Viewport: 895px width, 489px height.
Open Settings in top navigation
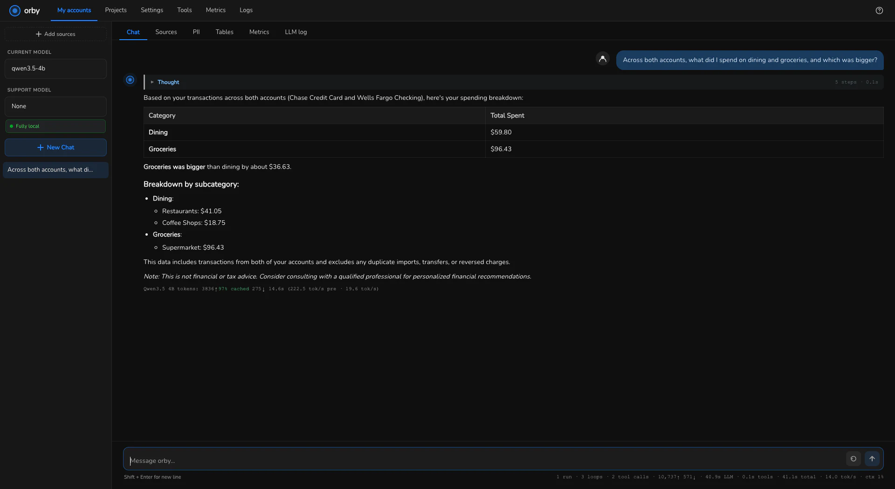(152, 10)
